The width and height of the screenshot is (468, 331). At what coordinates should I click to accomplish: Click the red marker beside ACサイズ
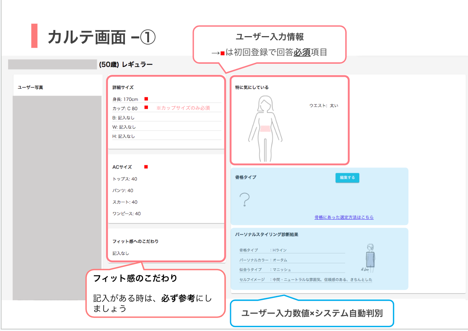(x=146, y=167)
